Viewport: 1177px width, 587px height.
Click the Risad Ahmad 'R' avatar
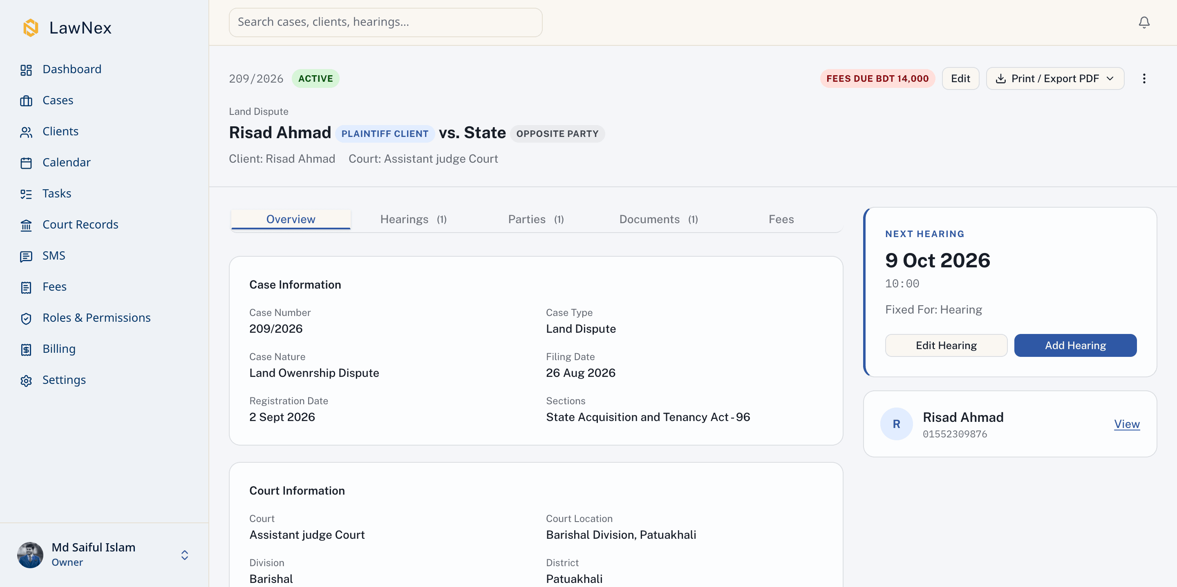click(x=896, y=424)
